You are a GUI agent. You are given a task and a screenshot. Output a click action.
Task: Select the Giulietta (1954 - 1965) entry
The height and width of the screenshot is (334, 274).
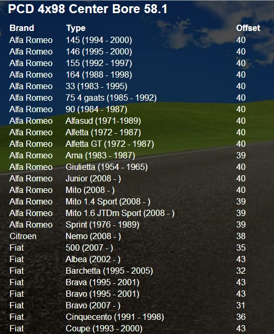tap(107, 167)
